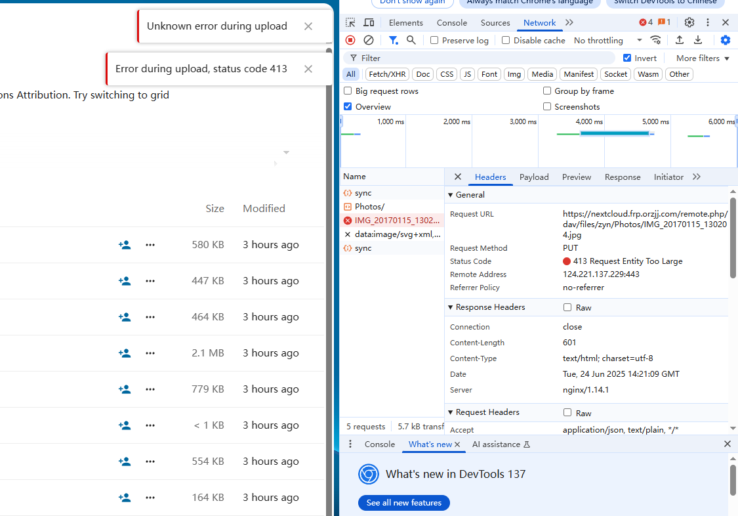Expand the More filters dropdown
738x516 pixels.
click(x=703, y=58)
